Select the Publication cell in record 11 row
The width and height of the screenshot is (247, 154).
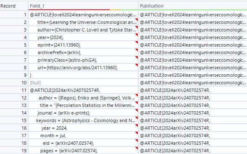(193, 90)
